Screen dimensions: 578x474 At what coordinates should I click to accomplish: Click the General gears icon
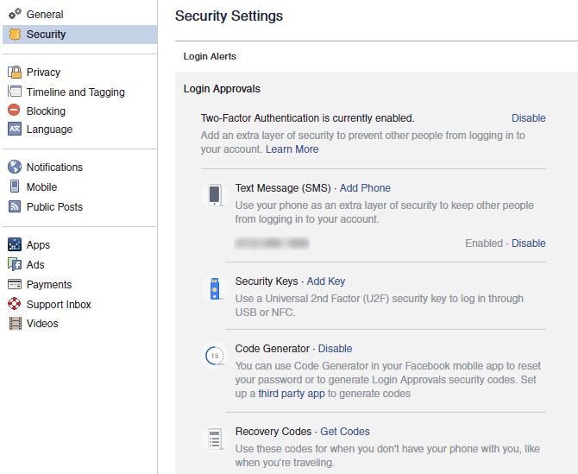tap(16, 14)
